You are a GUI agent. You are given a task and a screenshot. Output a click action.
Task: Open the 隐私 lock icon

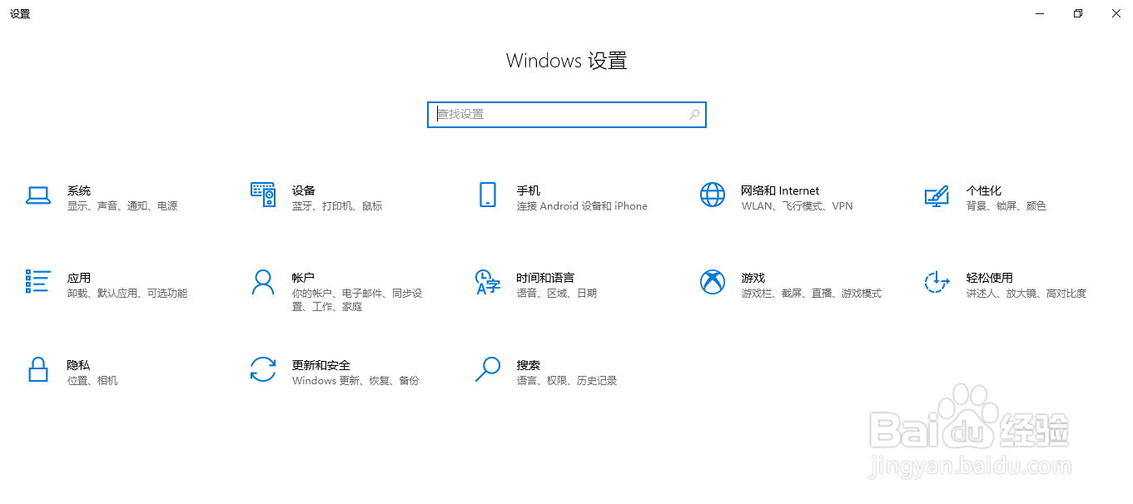(38, 369)
